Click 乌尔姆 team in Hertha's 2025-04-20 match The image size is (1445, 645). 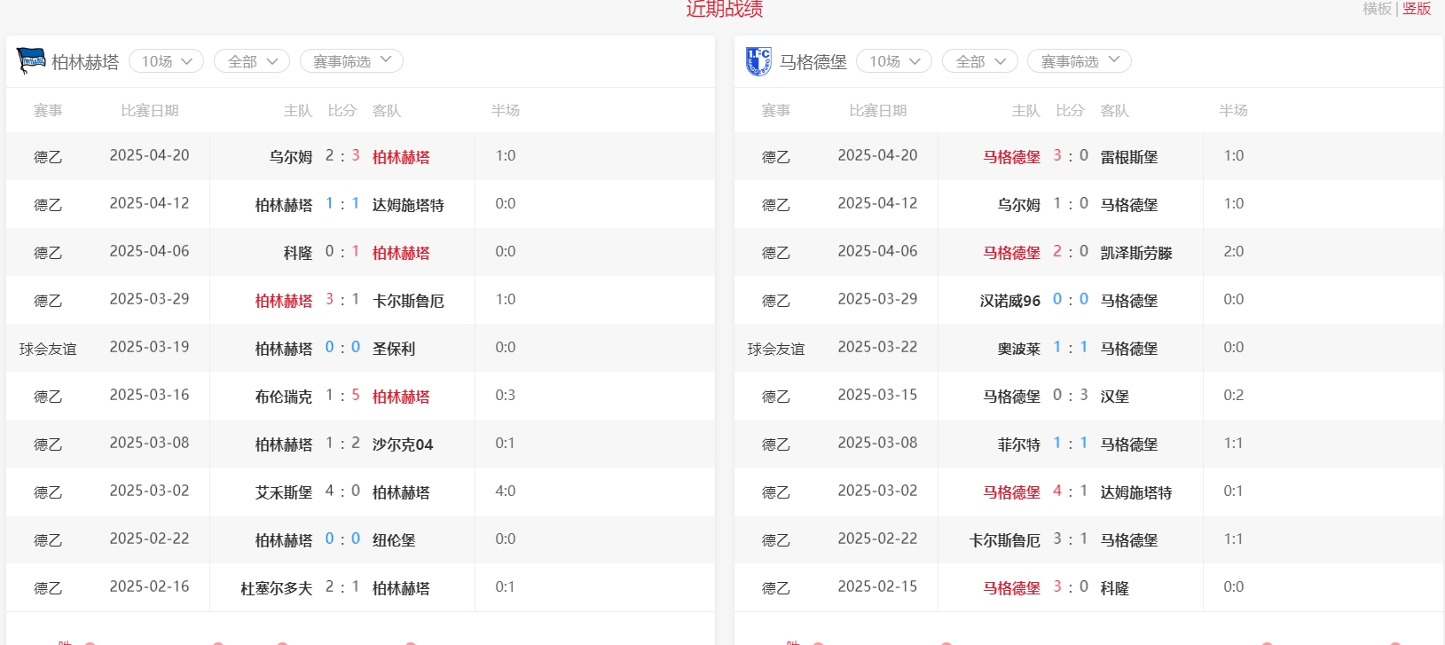click(x=291, y=157)
